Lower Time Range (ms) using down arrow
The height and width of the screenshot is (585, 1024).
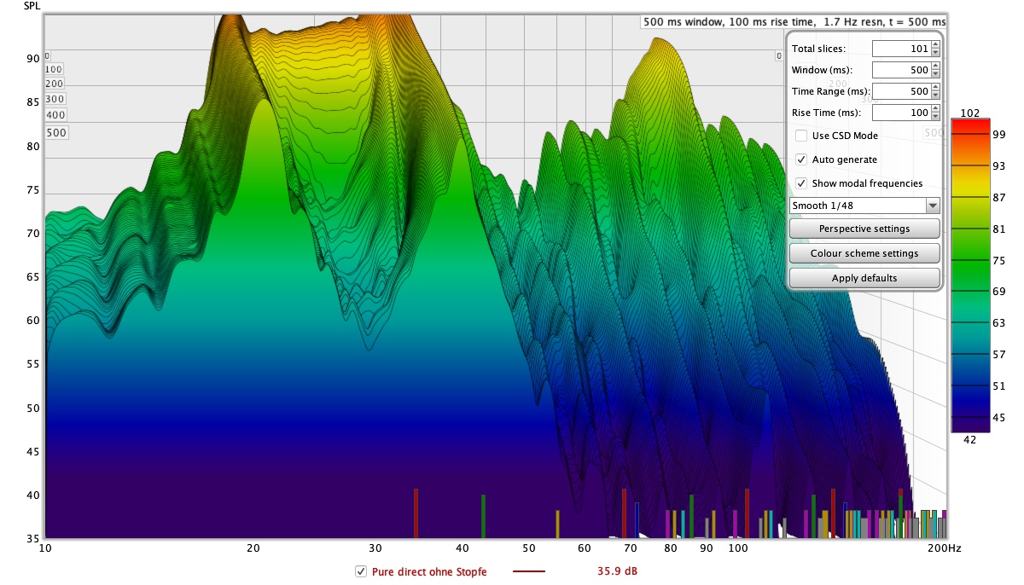pyautogui.click(x=935, y=96)
